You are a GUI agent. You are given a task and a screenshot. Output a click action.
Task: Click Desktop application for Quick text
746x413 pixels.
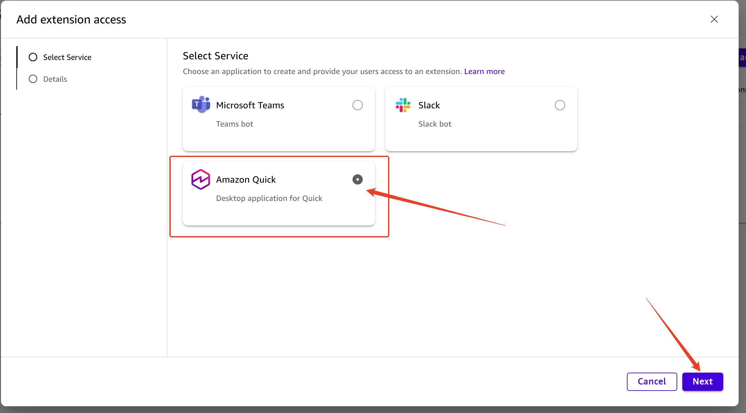tap(269, 198)
